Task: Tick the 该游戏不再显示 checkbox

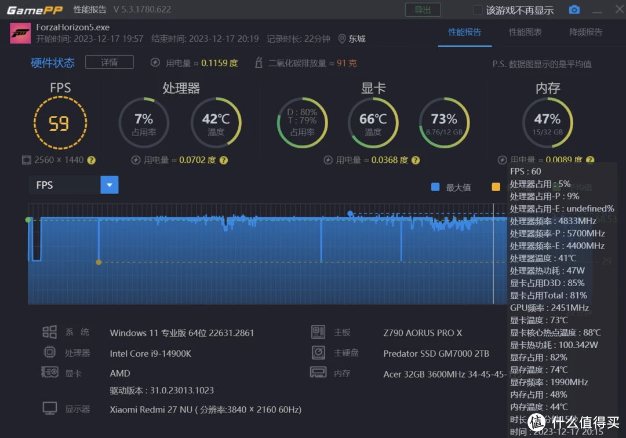Action: click(478, 10)
